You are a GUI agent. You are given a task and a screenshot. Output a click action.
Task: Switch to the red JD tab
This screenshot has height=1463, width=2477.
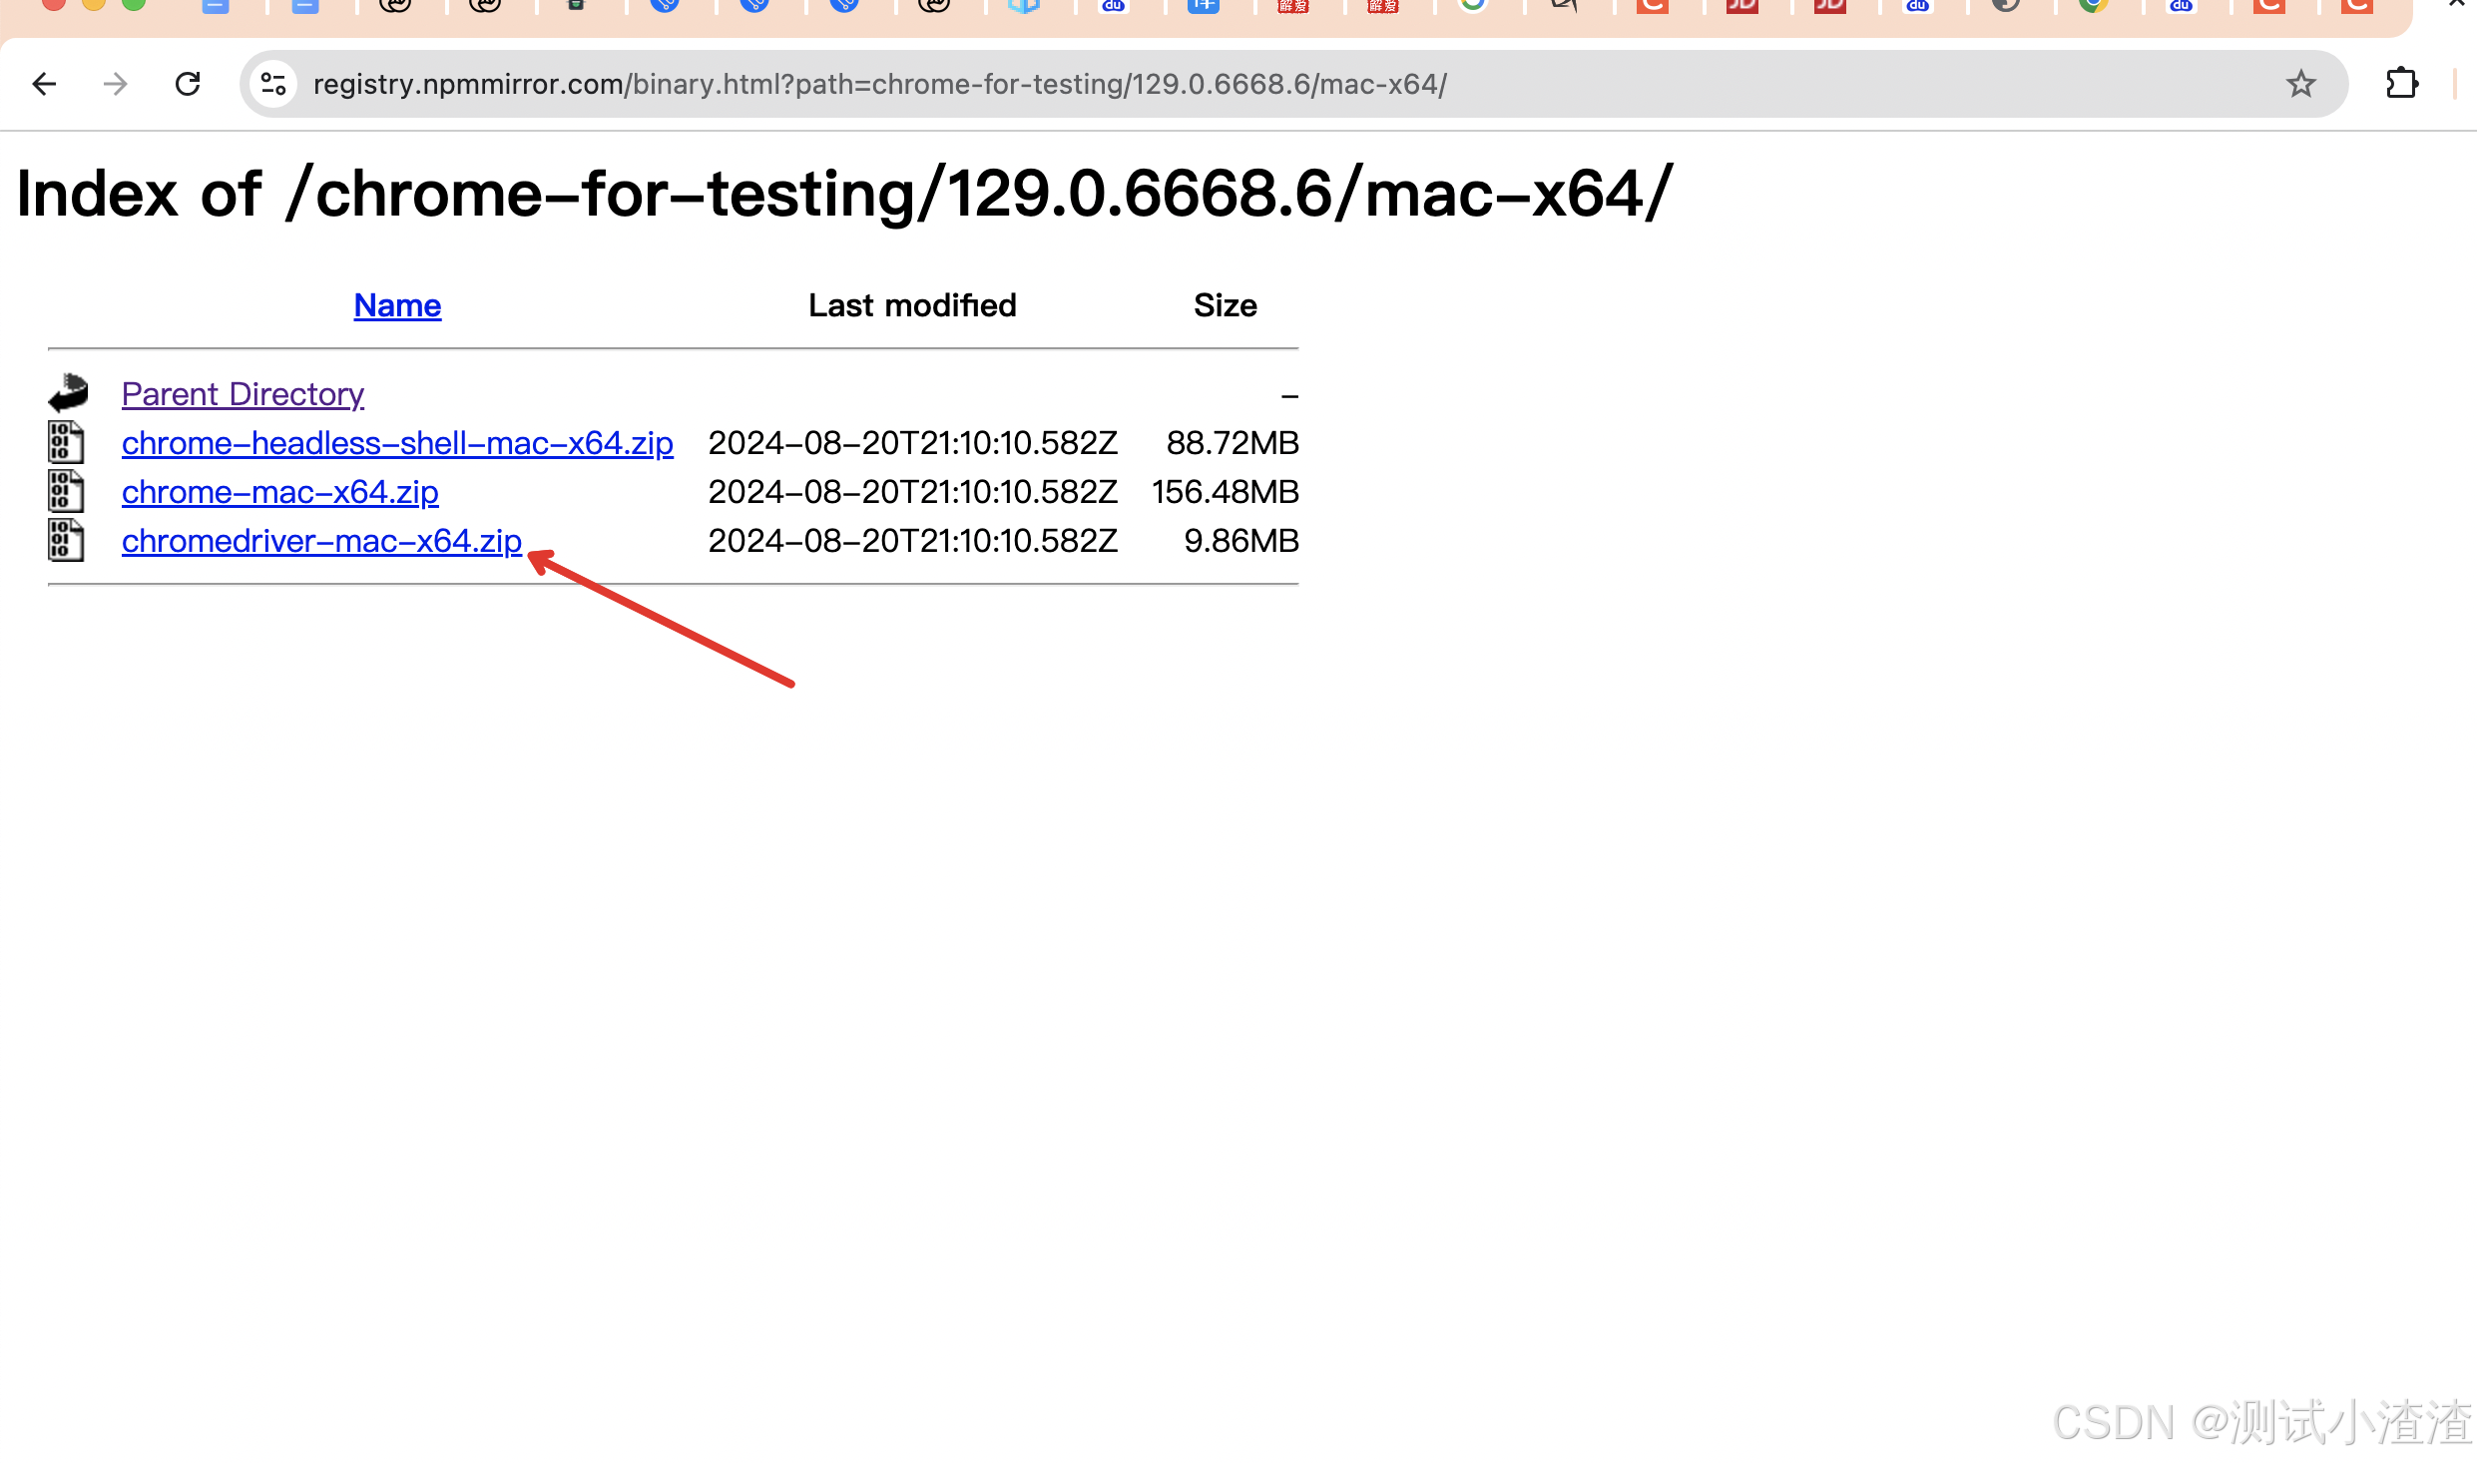click(x=1742, y=8)
